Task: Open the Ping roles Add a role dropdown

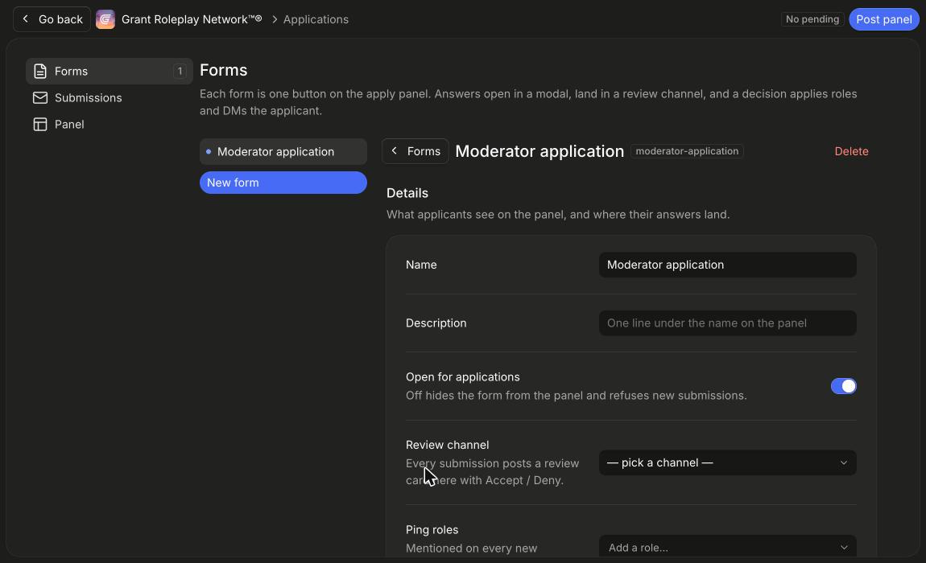Action: pos(728,547)
